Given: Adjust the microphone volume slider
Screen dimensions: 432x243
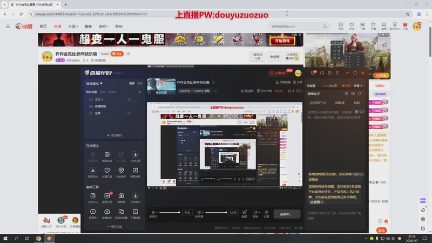Looking at the screenshot, I should point(169,212).
